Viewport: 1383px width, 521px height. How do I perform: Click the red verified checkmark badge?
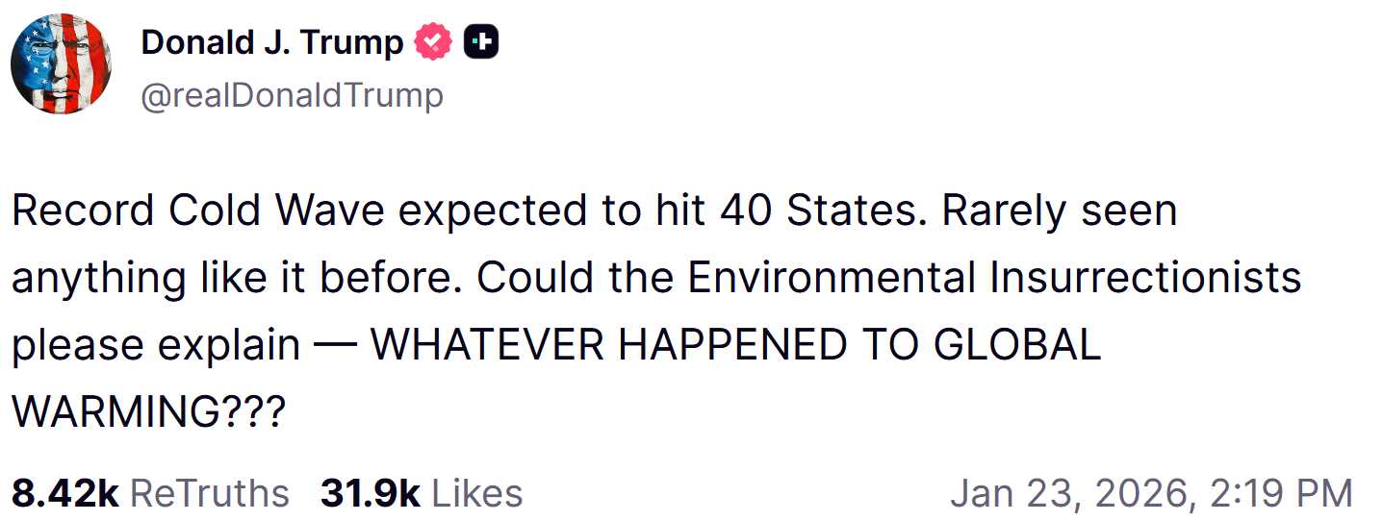click(432, 42)
